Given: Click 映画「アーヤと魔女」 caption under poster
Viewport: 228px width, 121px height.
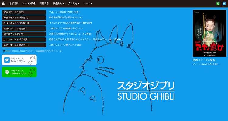Looking at the screenshot, I should coord(205,60).
